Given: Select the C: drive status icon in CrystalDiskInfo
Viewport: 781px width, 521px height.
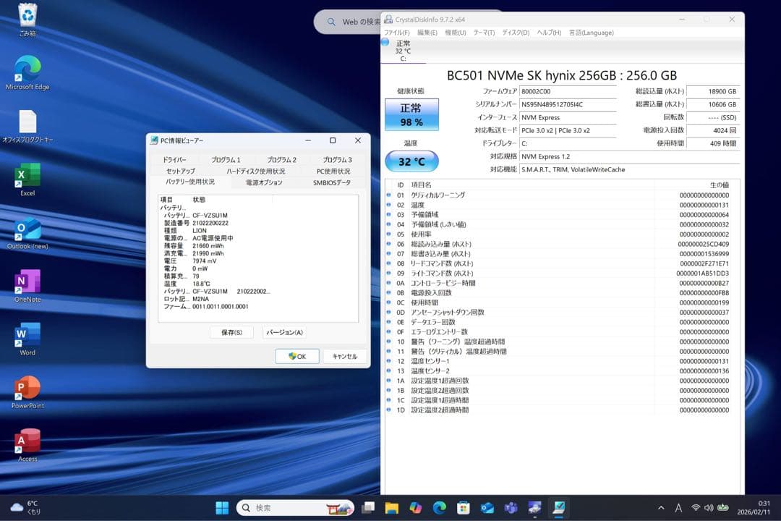Looking at the screenshot, I should click(401, 51).
